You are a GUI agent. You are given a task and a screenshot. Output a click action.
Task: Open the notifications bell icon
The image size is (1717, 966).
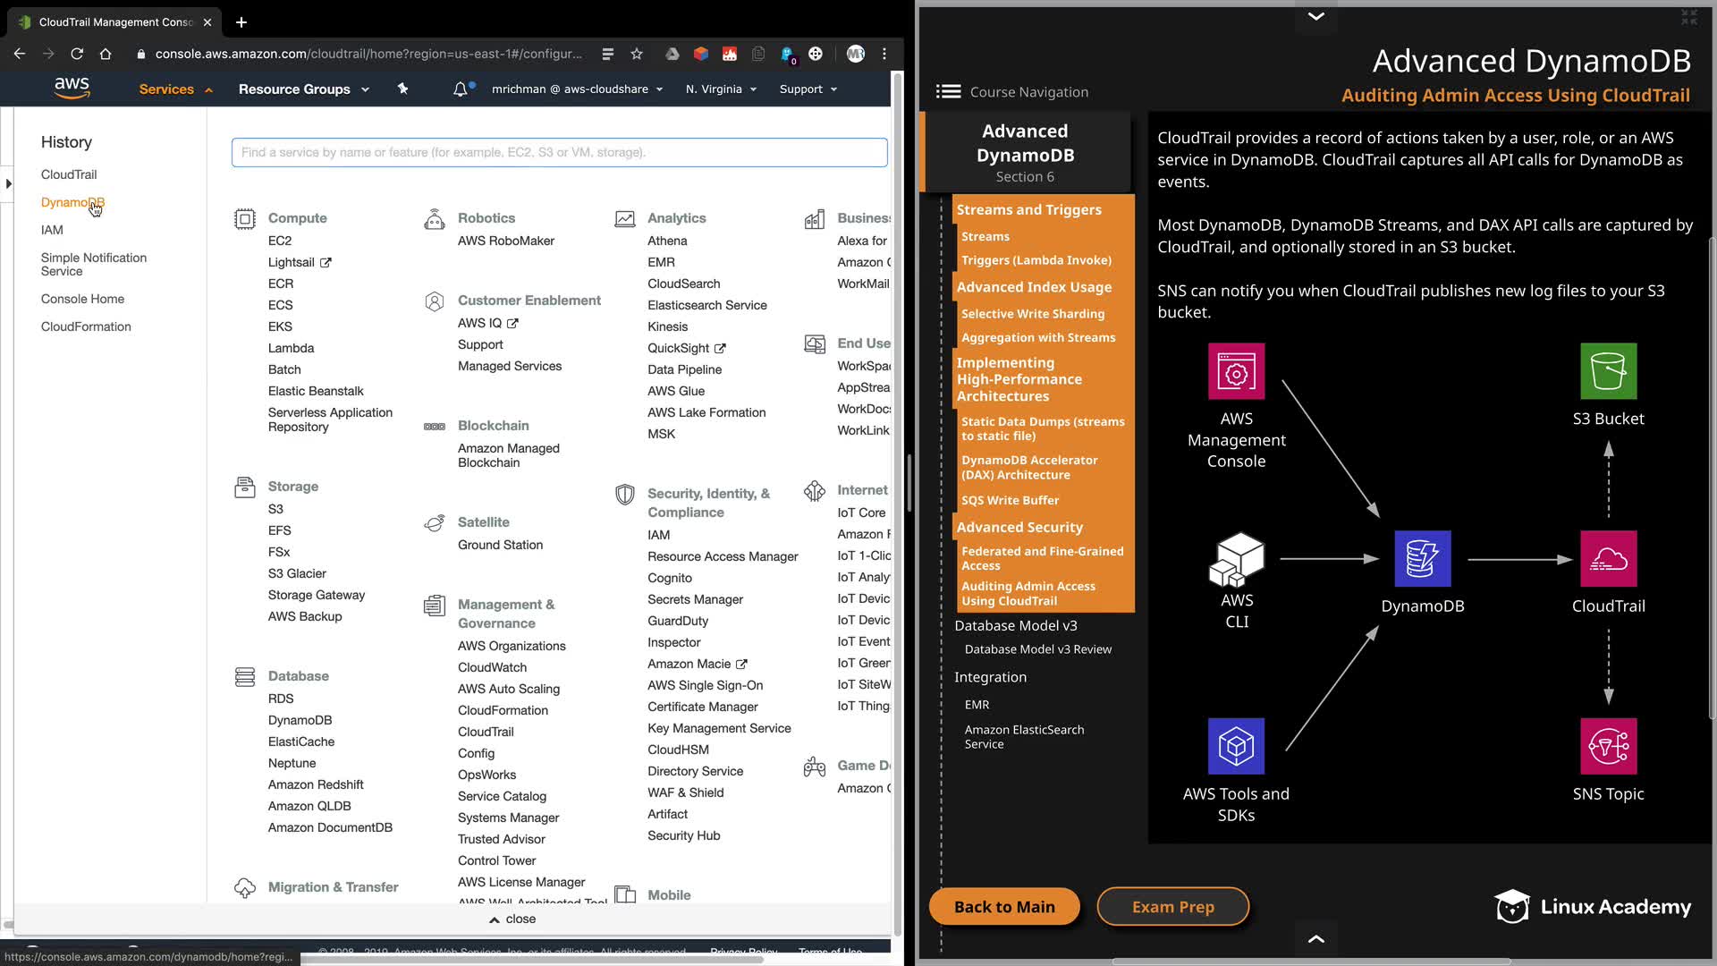point(461,89)
